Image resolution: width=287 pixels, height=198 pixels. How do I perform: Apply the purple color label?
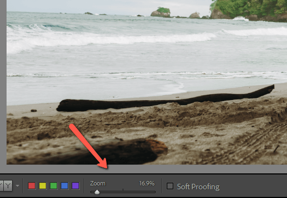(75, 186)
